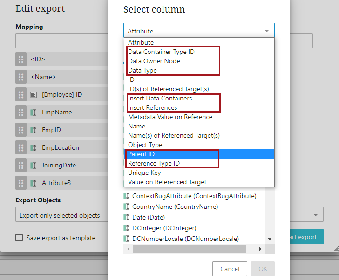Click the attribute icon next to EmpID
Viewport: 339px width, 280px height.
coord(34,130)
